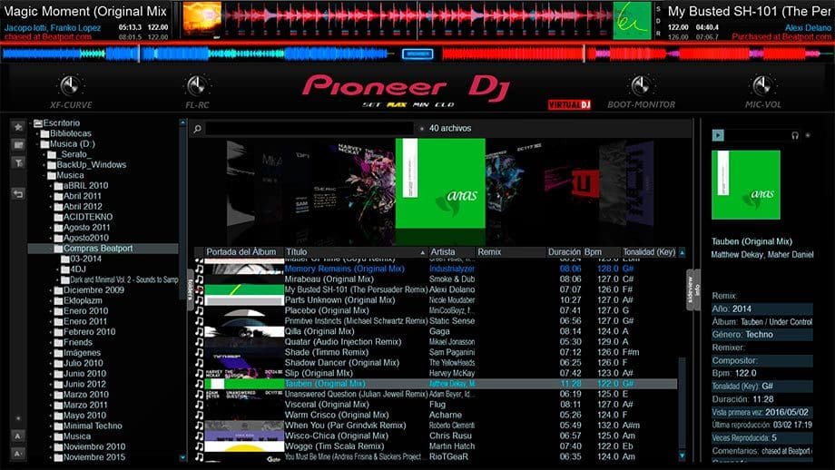Screen dimensions: 835x470
Task: Click the music note icon beside Mirabeau
Action: pyautogui.click(x=199, y=279)
